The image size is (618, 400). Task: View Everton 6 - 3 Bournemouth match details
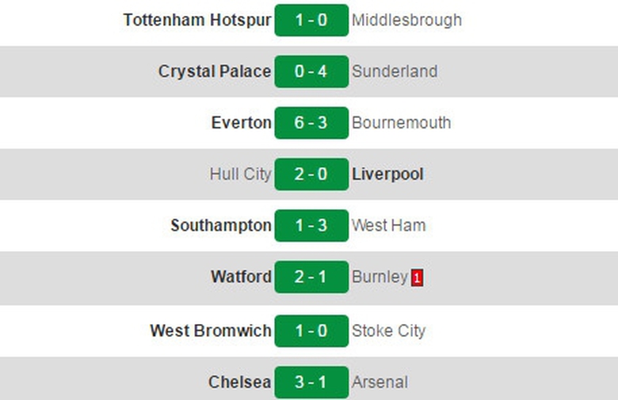(311, 123)
